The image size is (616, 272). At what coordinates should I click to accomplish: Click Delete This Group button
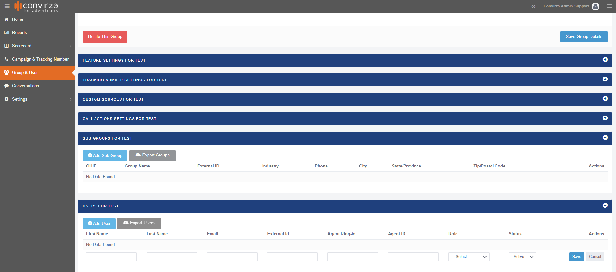[105, 37]
